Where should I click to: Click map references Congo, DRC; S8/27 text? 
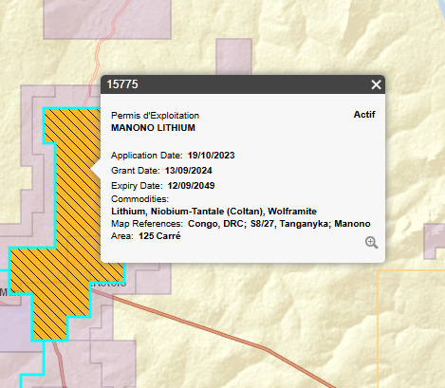pos(279,224)
